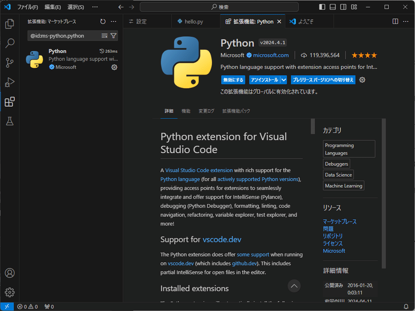Open the リポジトリ resource link

click(333, 236)
